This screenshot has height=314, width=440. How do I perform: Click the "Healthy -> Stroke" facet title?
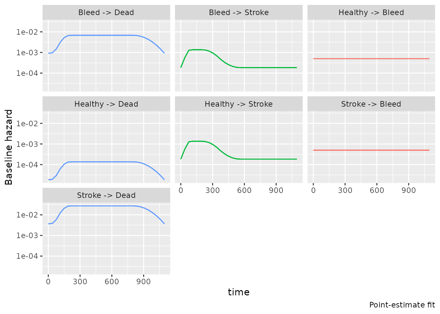point(239,104)
